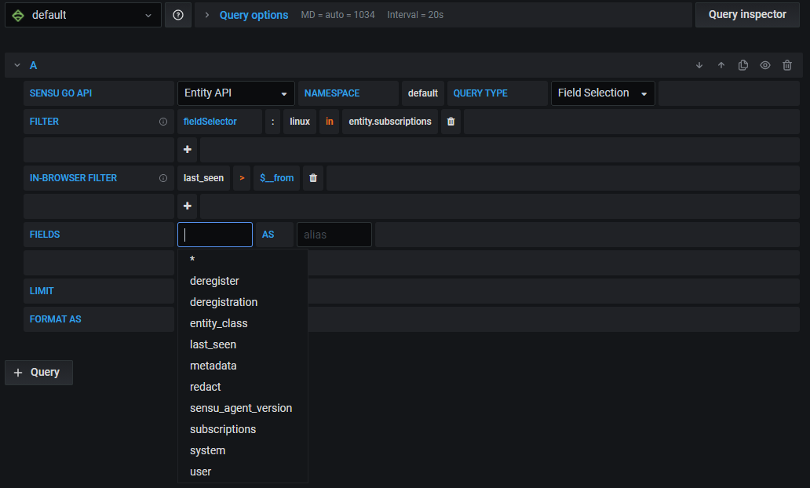
Task: Choose metadata from the fields list
Action: click(x=243, y=366)
